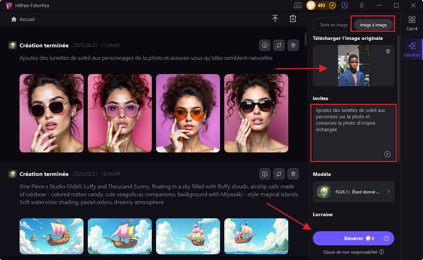Switch to Texte en image tab

[x=334, y=25]
